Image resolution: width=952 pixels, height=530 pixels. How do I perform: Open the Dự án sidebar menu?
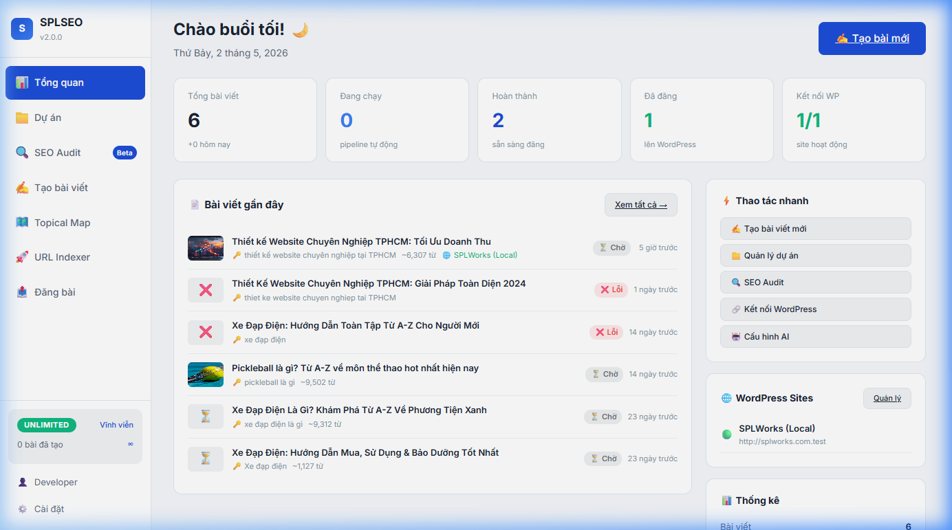tap(76, 118)
